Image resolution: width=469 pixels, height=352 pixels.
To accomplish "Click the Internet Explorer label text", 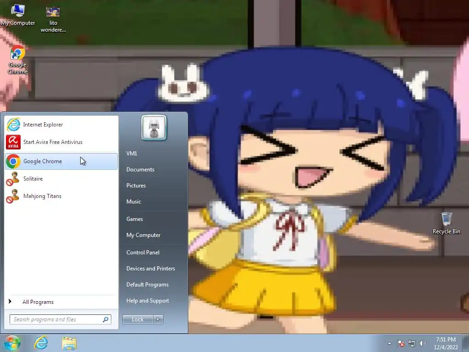I will click(x=43, y=125).
